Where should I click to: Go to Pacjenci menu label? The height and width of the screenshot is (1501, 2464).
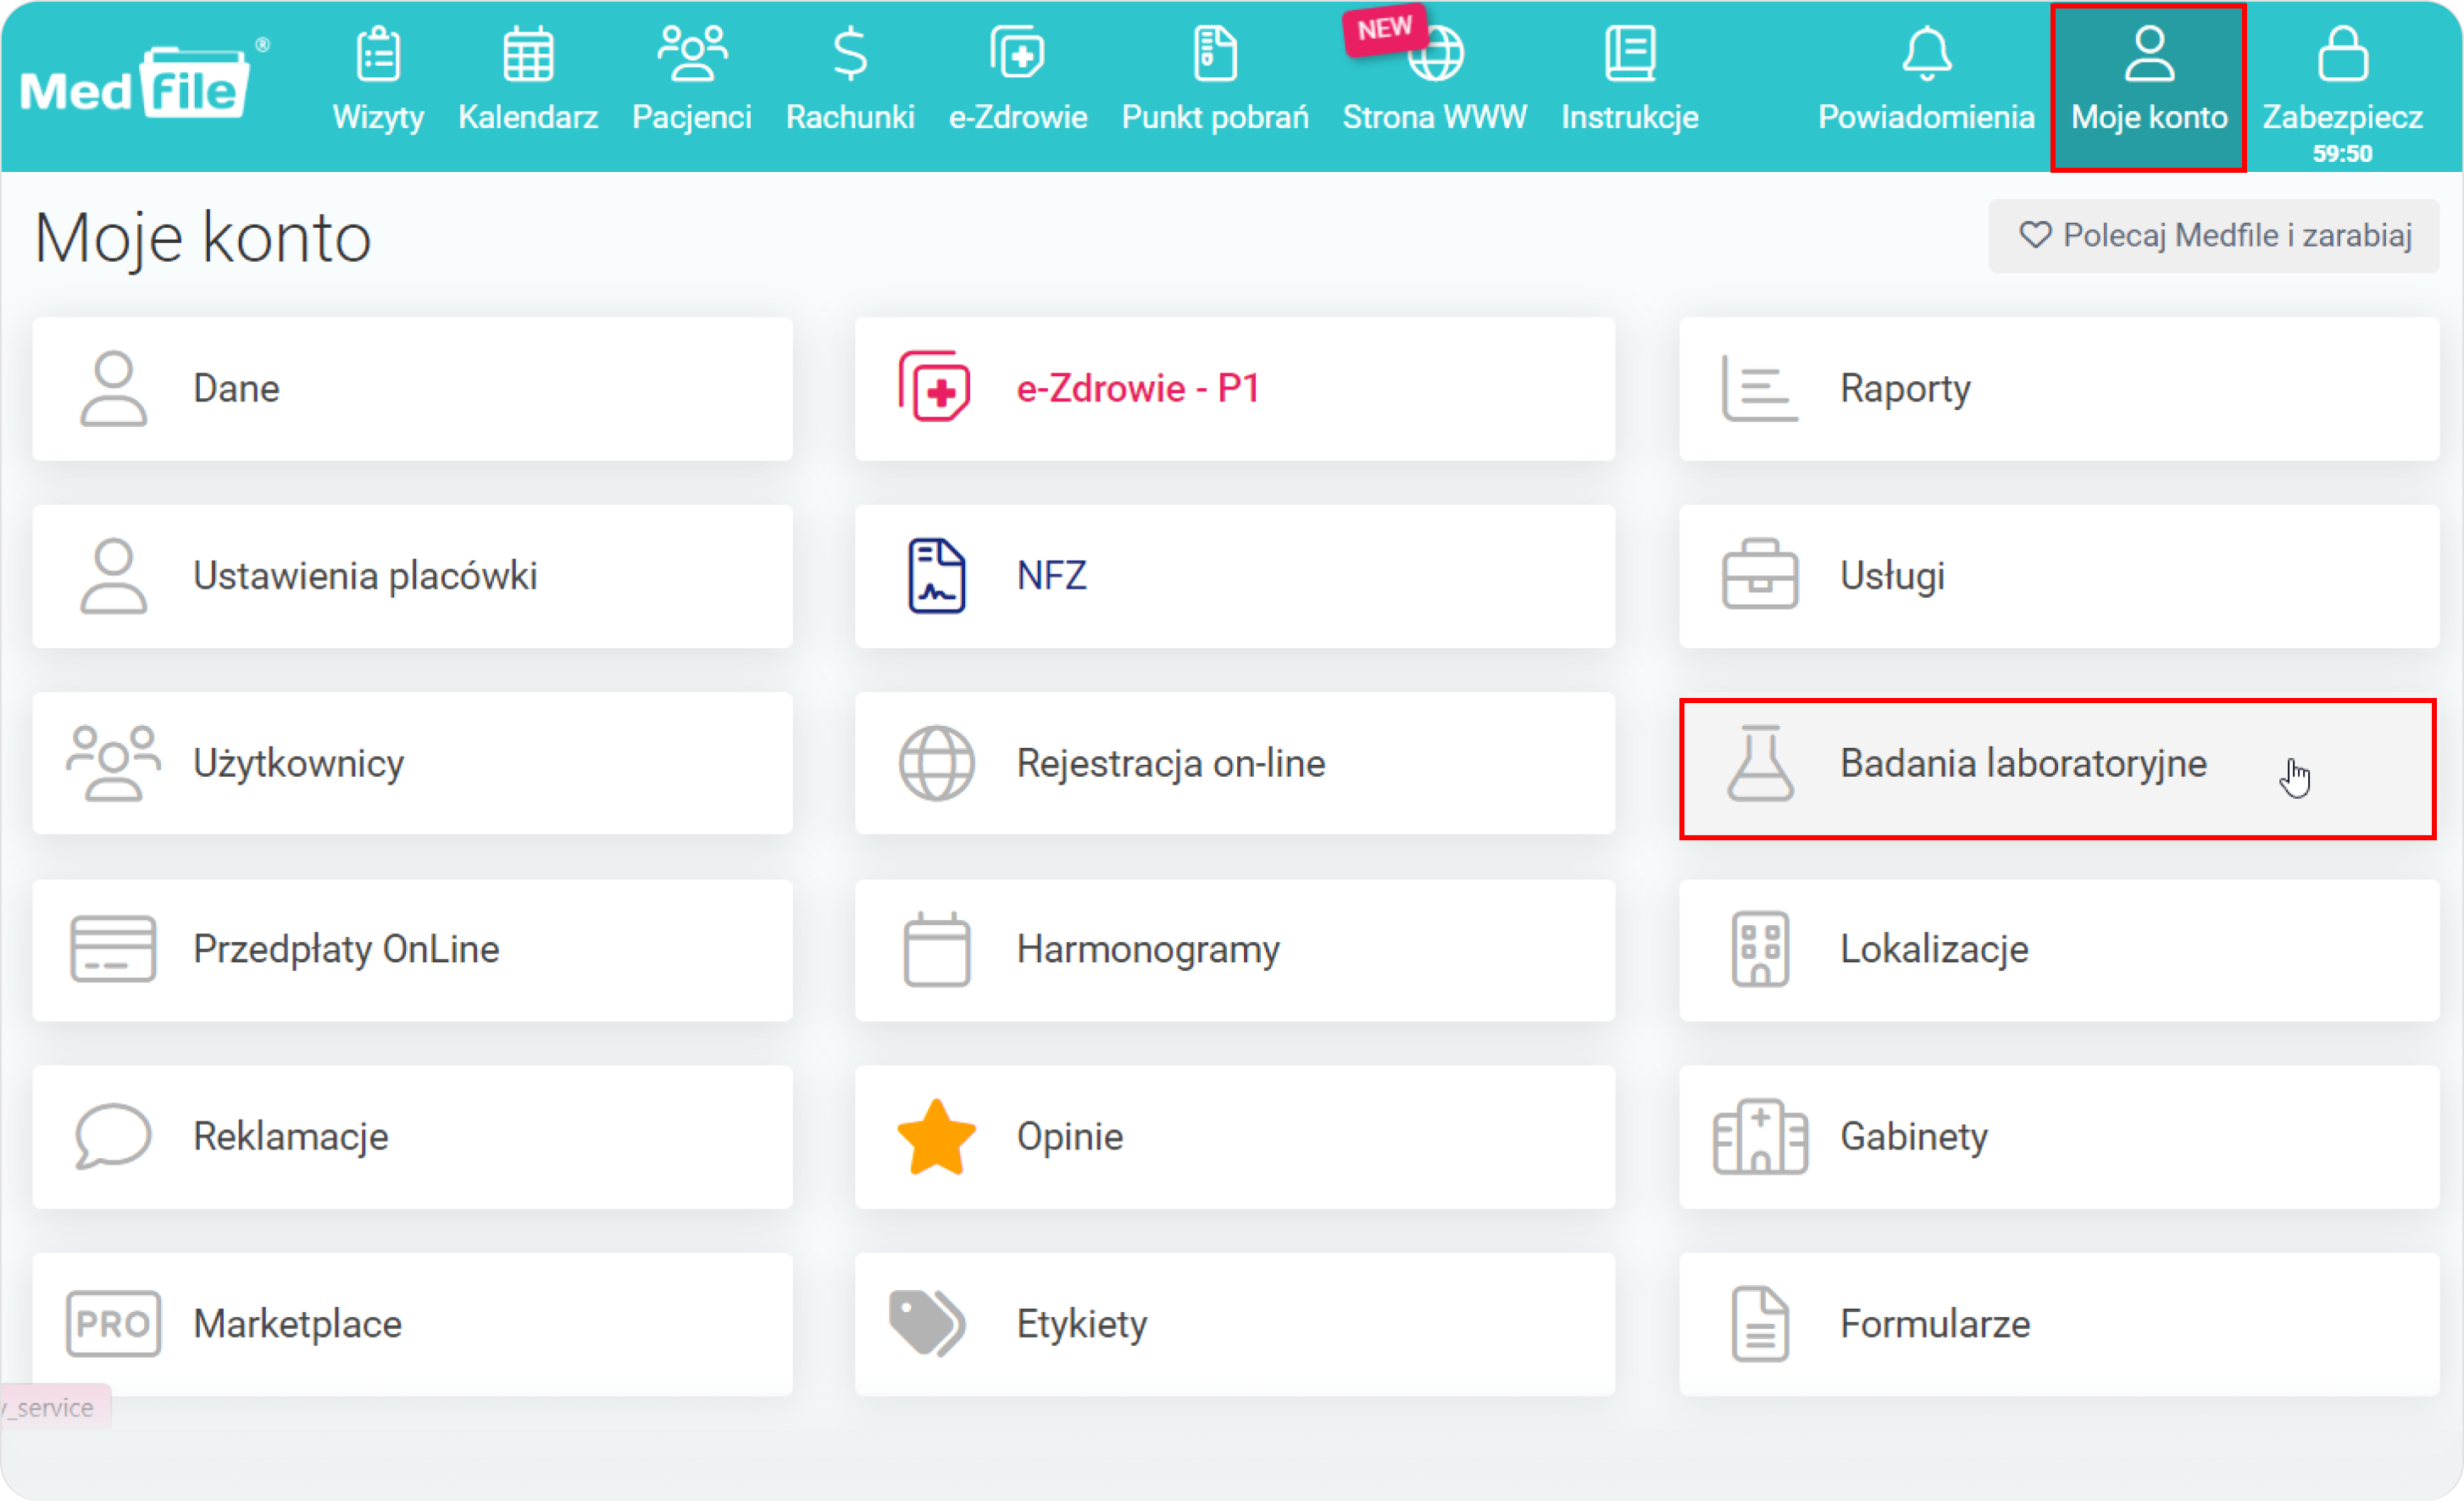click(x=692, y=117)
